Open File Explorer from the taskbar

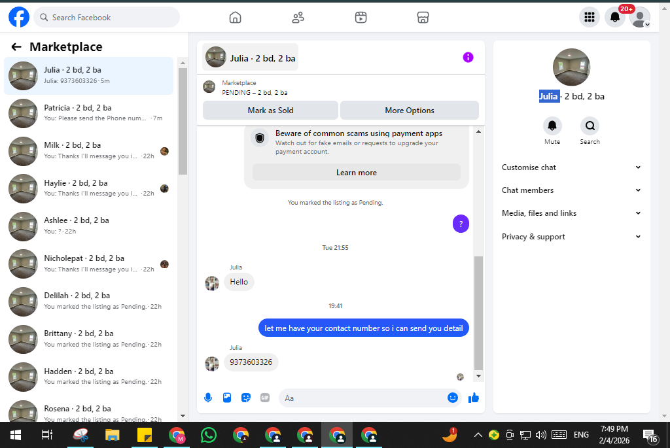click(112, 435)
